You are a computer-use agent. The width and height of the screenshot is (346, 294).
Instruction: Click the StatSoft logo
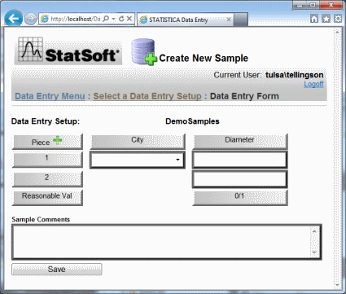(x=68, y=50)
